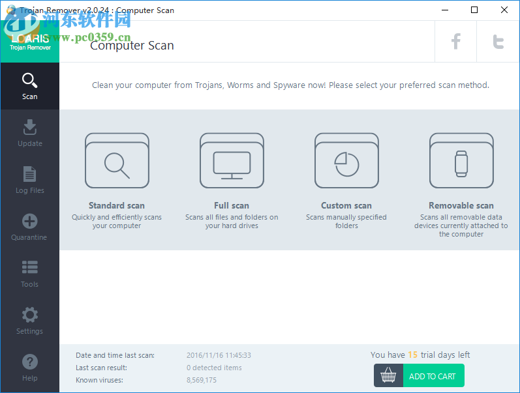Screen dimensions: 520x393
Task: Click the Scan label in sidebar
Action: click(x=30, y=96)
